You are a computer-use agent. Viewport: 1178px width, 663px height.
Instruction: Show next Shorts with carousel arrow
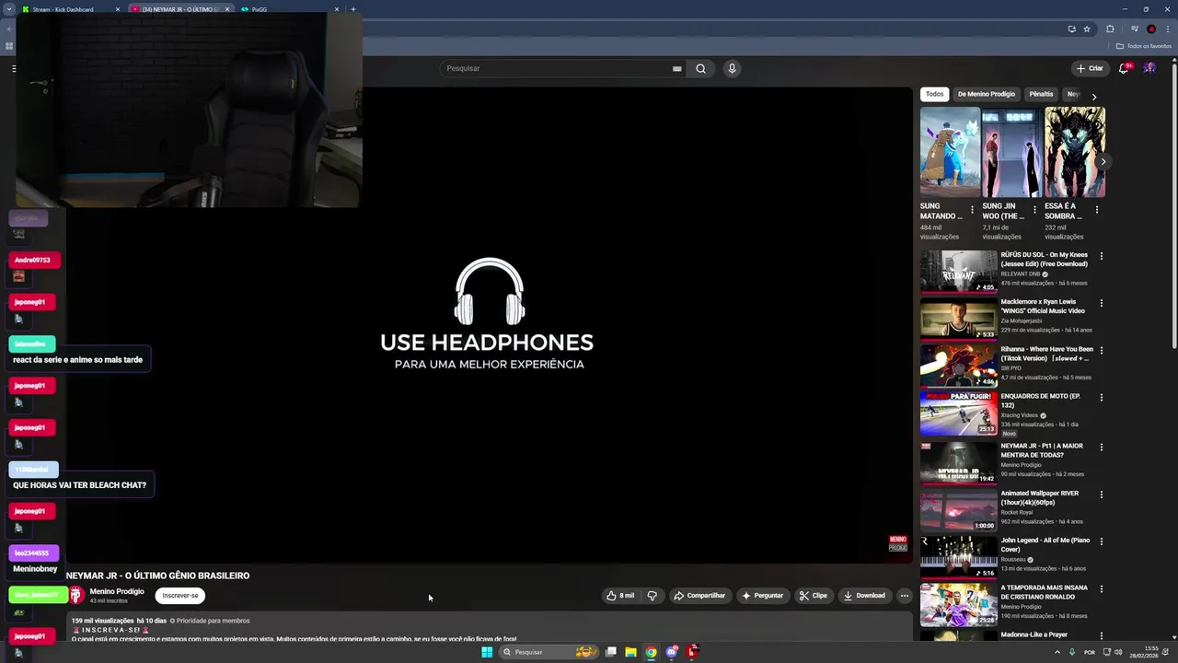[x=1103, y=161]
